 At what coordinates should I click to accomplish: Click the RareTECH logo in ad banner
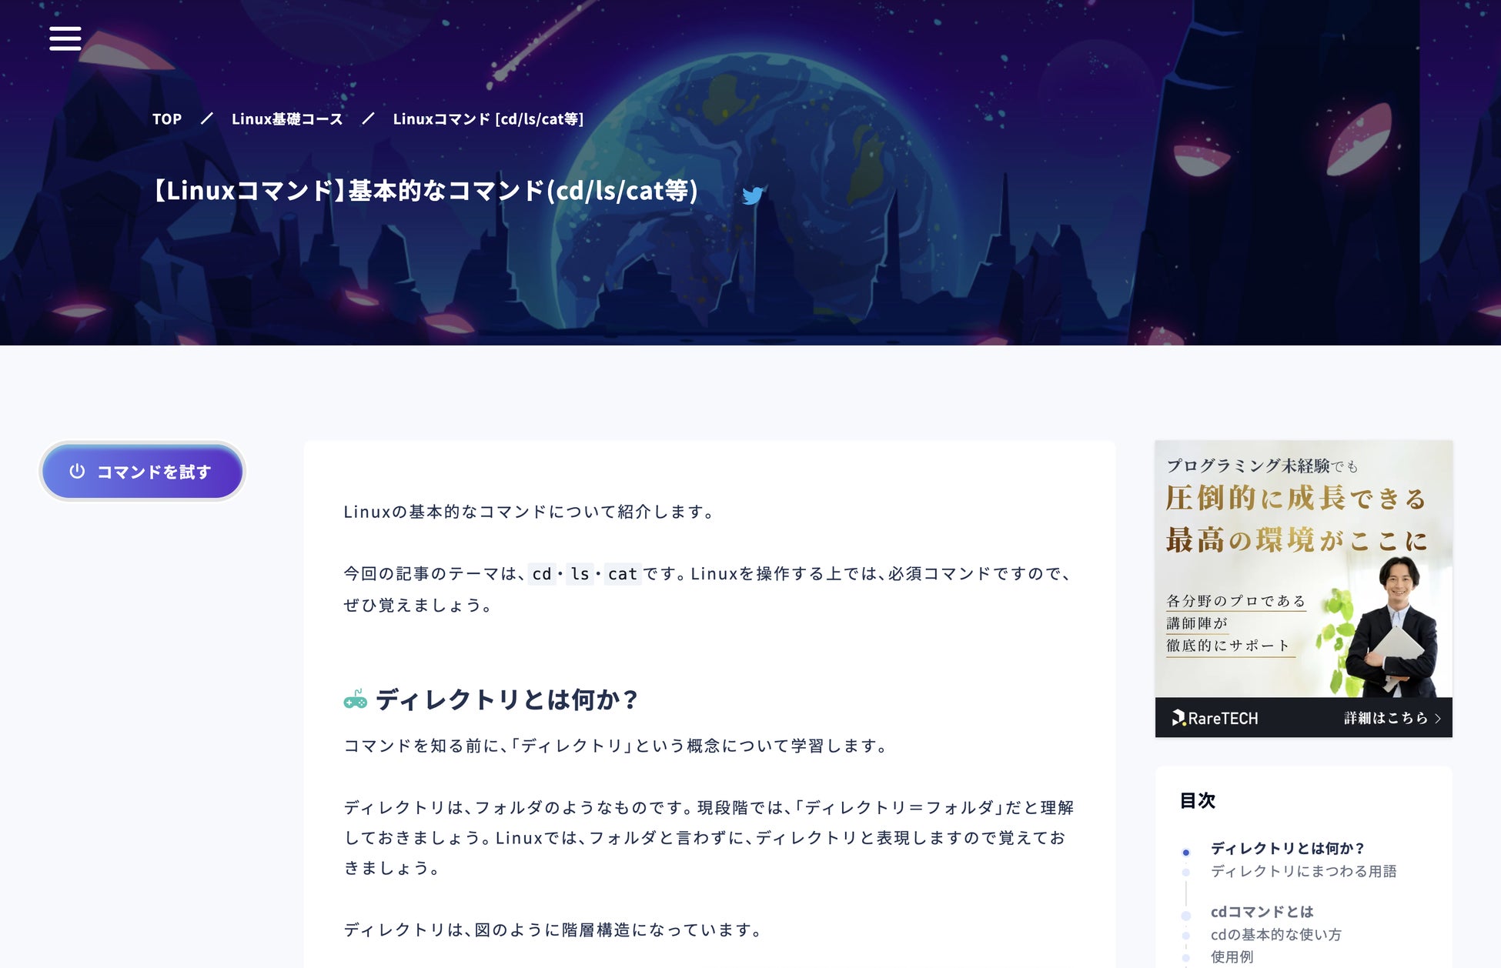click(1215, 718)
